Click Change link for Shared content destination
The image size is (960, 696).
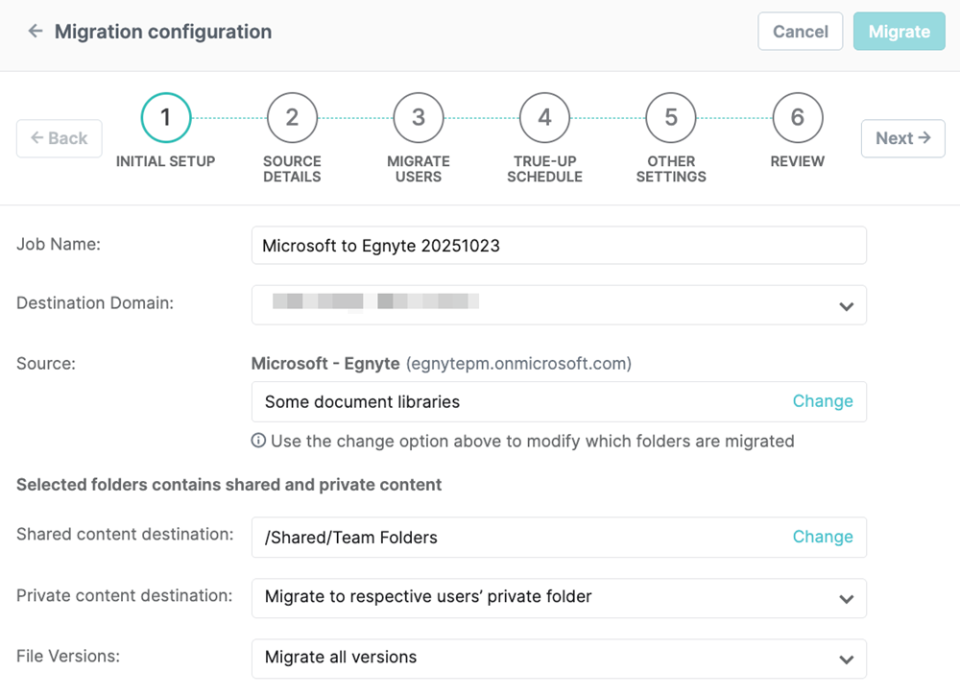(x=822, y=537)
